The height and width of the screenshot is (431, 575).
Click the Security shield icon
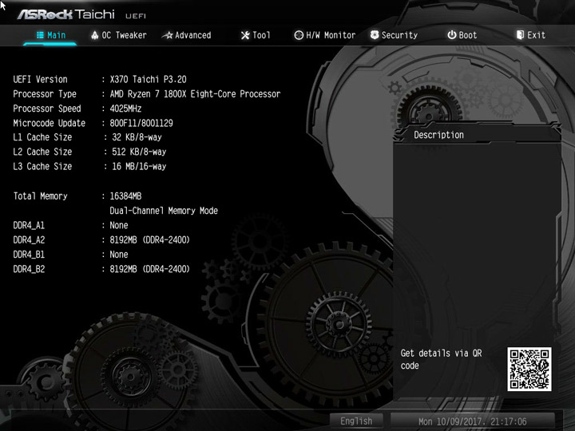(375, 35)
